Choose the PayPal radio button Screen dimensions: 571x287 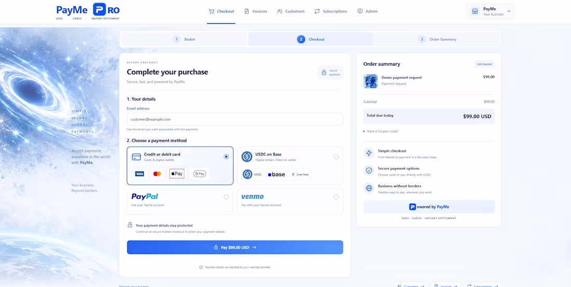(x=226, y=197)
